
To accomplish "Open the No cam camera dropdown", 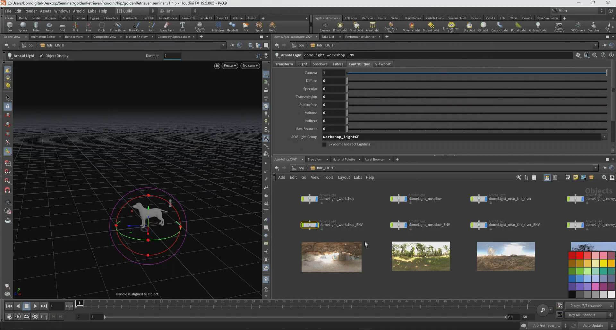I will 250,66.
